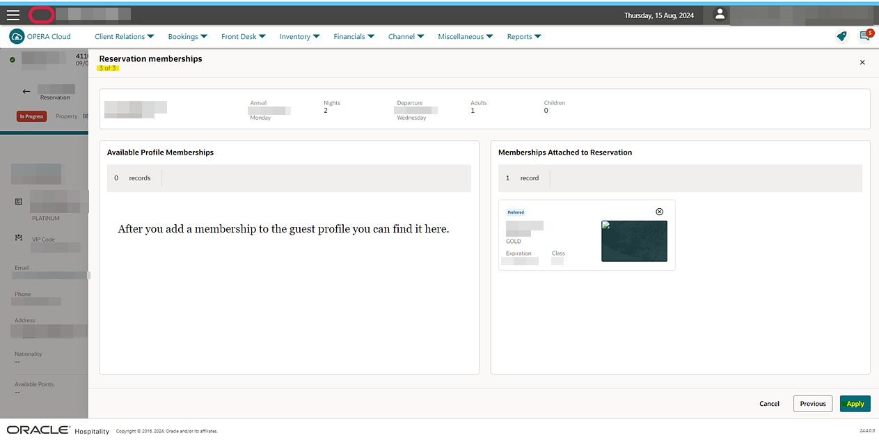Click the OPERA Cloud logo
The width and height of the screenshot is (879, 440).
[40, 36]
